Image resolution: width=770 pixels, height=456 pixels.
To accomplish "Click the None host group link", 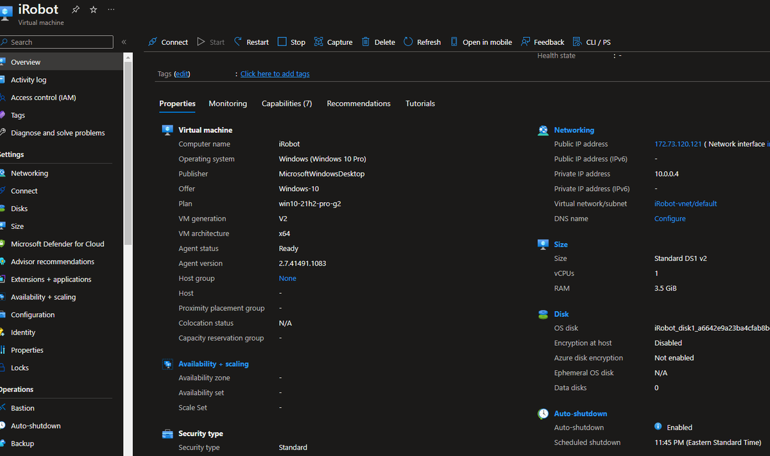I will 287,278.
